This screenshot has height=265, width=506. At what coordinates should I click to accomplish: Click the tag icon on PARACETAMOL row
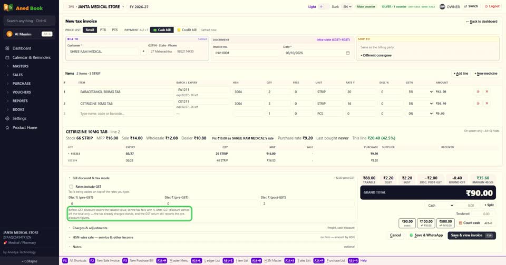click(x=478, y=92)
